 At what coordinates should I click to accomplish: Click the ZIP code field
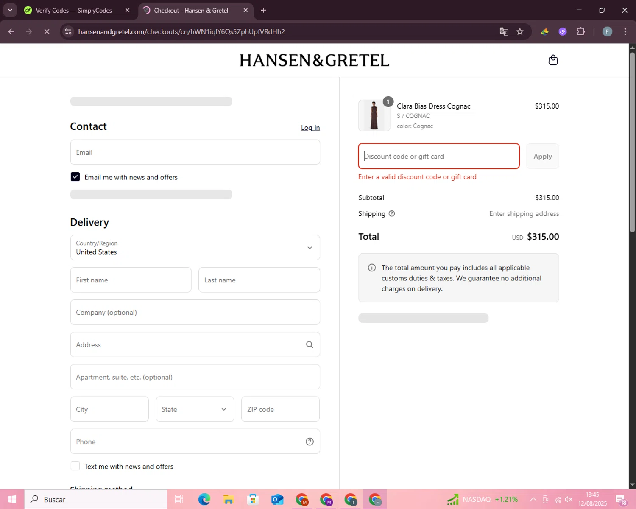click(x=280, y=409)
